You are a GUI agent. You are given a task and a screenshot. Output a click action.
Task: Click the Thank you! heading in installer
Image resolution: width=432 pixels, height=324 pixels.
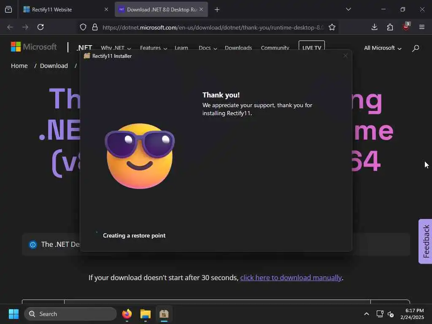[221, 95]
